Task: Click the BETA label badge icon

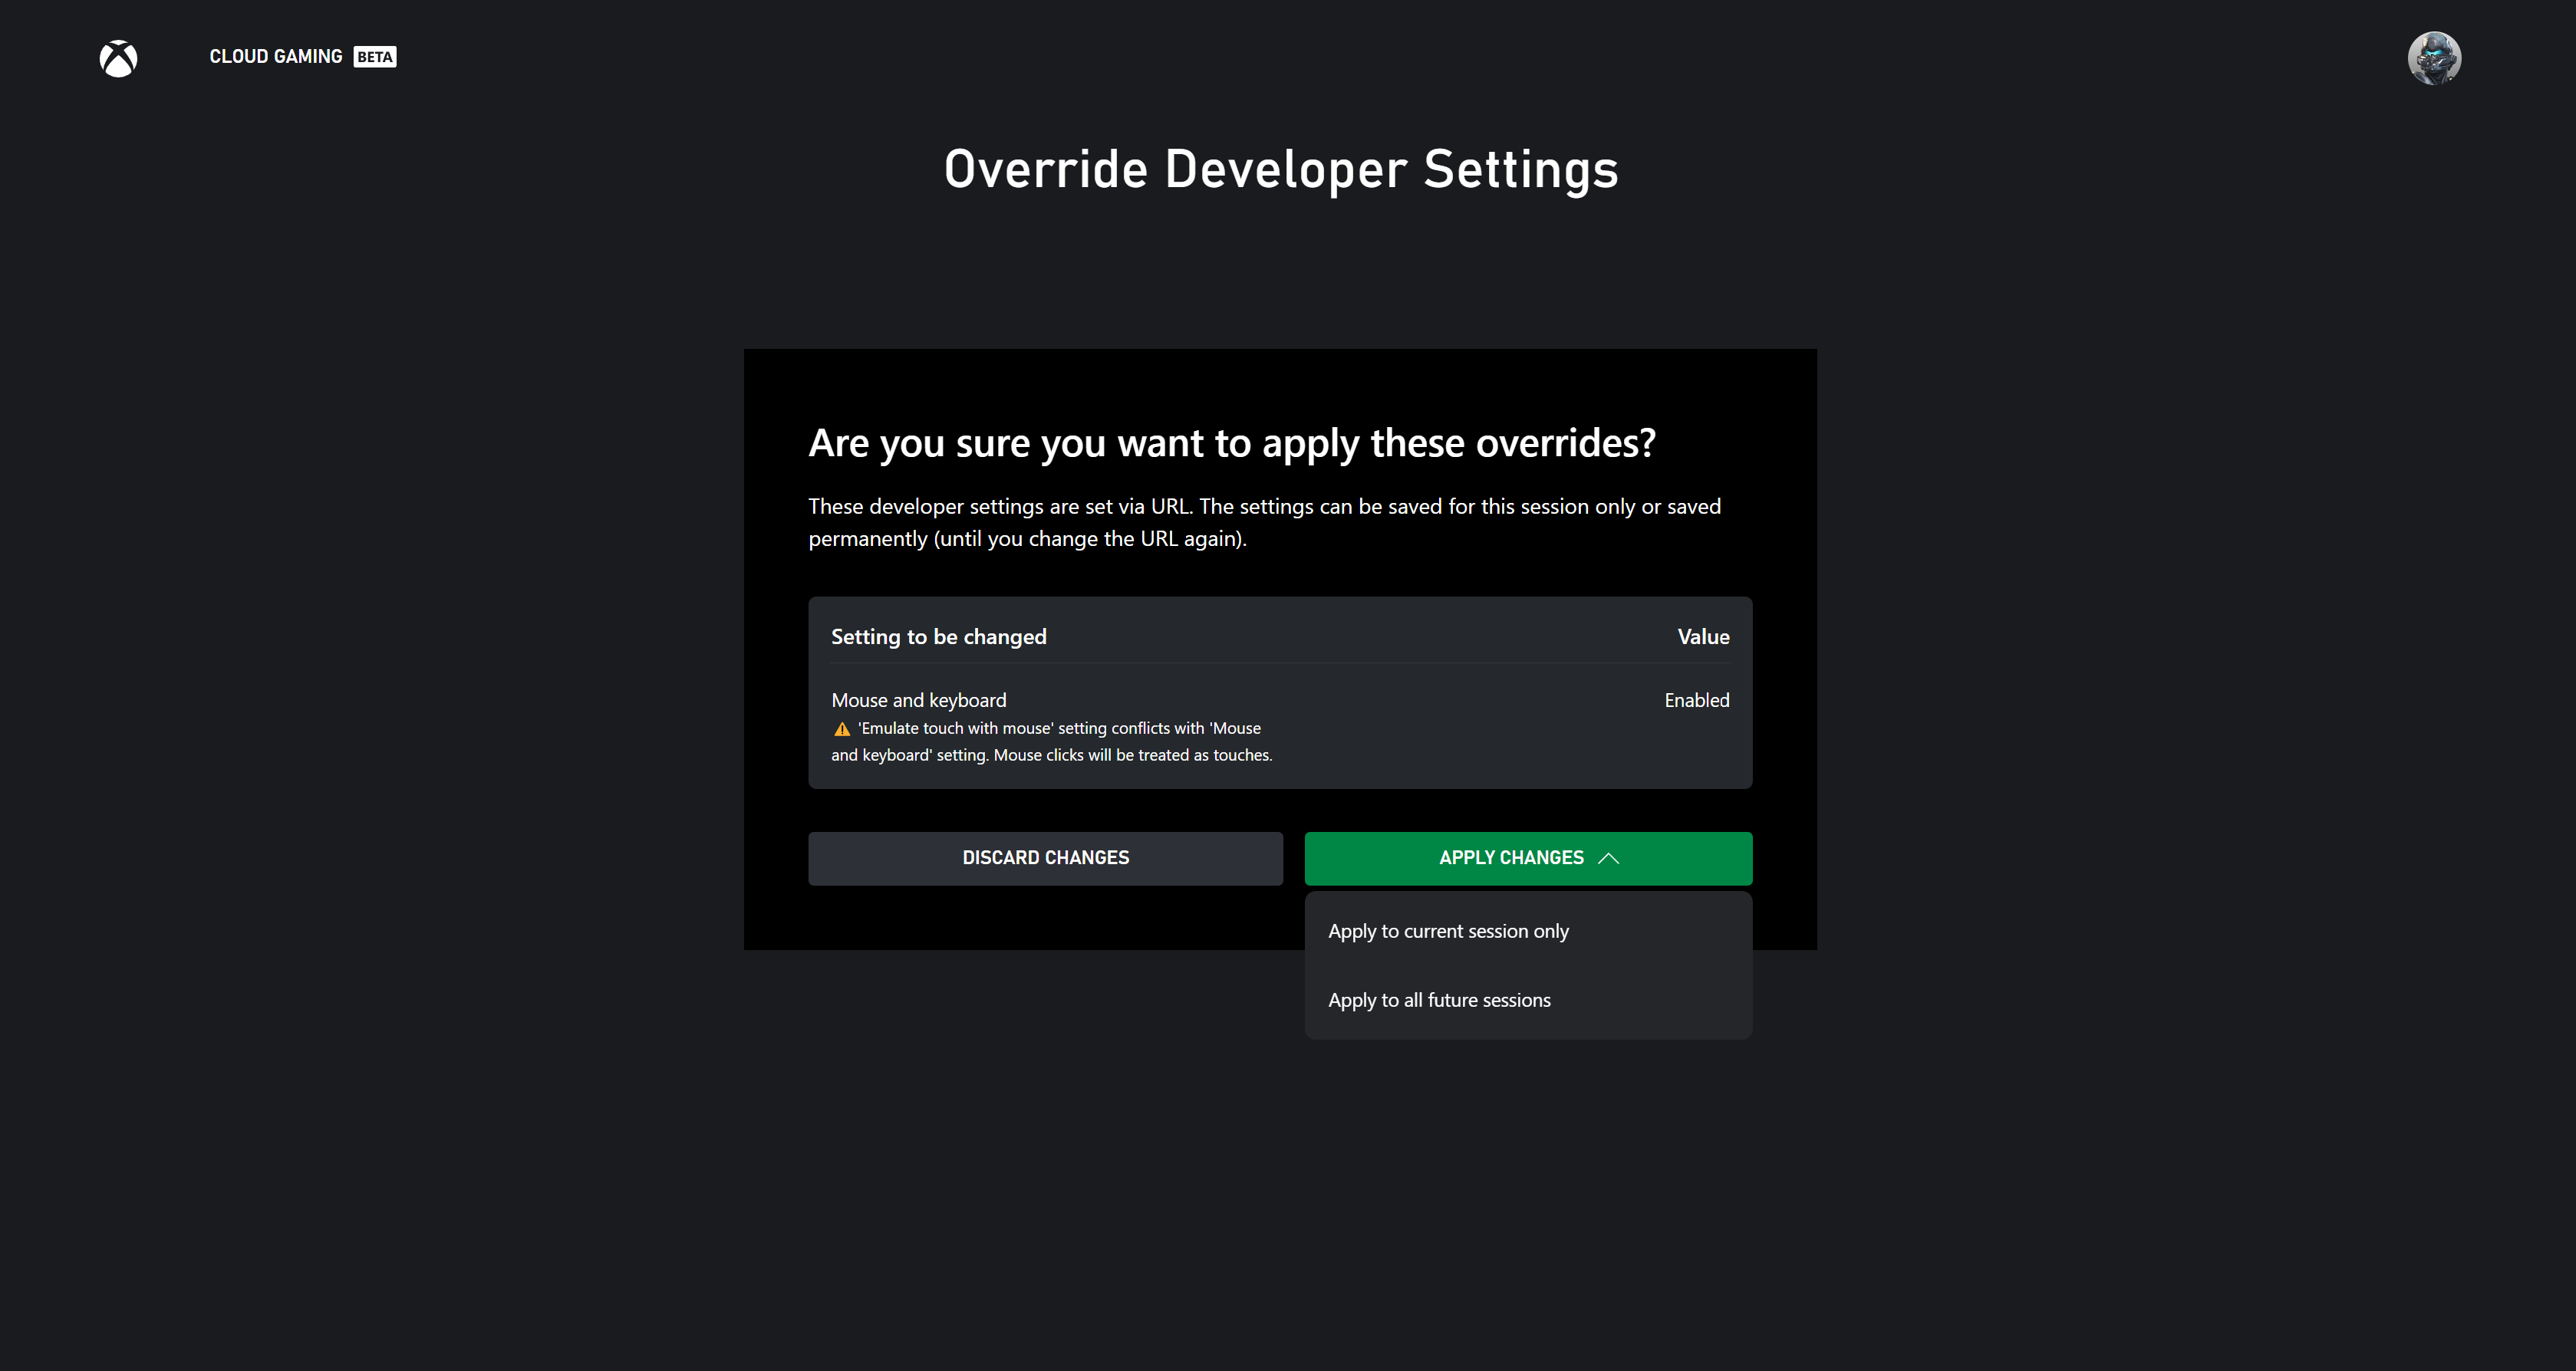Action: [x=377, y=56]
